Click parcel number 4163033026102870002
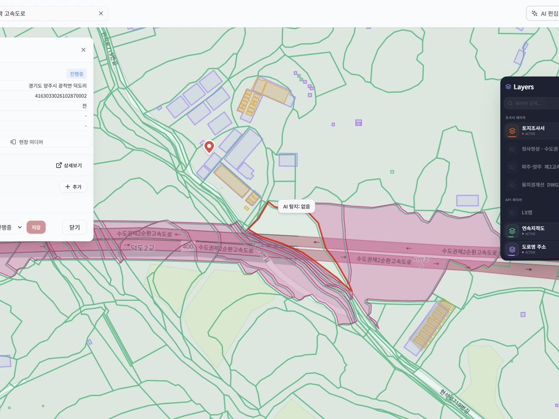 click(x=61, y=96)
